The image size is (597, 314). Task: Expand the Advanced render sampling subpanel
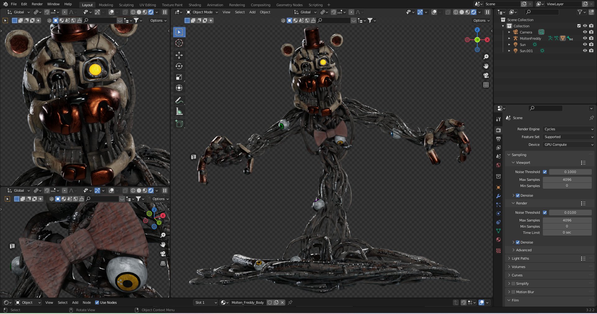524,250
